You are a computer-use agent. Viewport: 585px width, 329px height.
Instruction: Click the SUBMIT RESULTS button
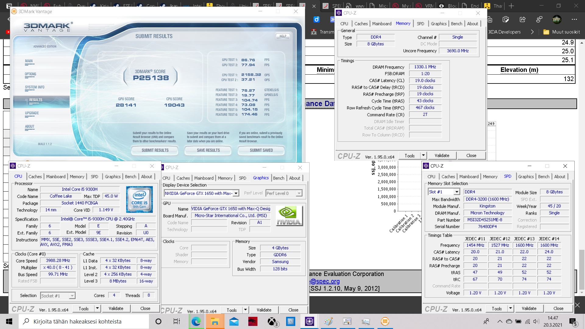click(x=155, y=150)
